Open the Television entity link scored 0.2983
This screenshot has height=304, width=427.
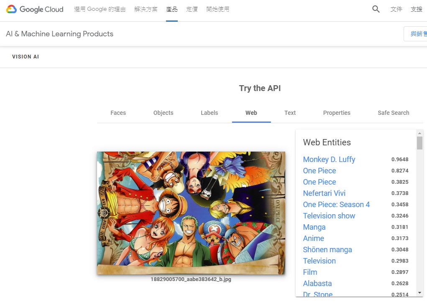[320, 261]
